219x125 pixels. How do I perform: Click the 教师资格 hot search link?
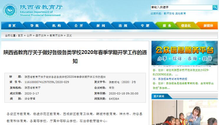[x=169, y=13]
